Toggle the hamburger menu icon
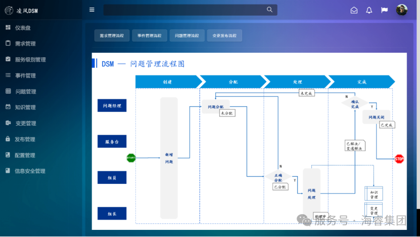 click(x=92, y=10)
